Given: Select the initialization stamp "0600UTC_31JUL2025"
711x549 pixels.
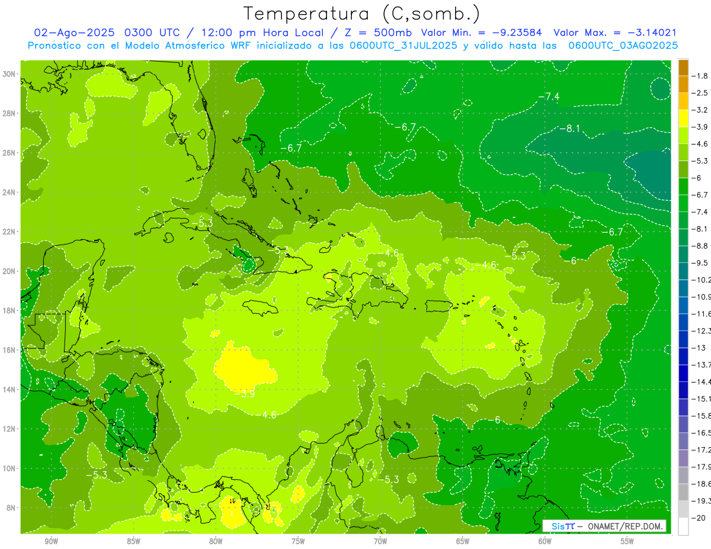Looking at the screenshot, I should click(403, 46).
